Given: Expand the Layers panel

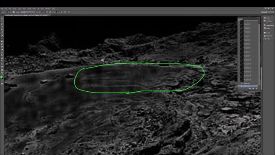Looking at the screenshot, I should pos(267,33).
